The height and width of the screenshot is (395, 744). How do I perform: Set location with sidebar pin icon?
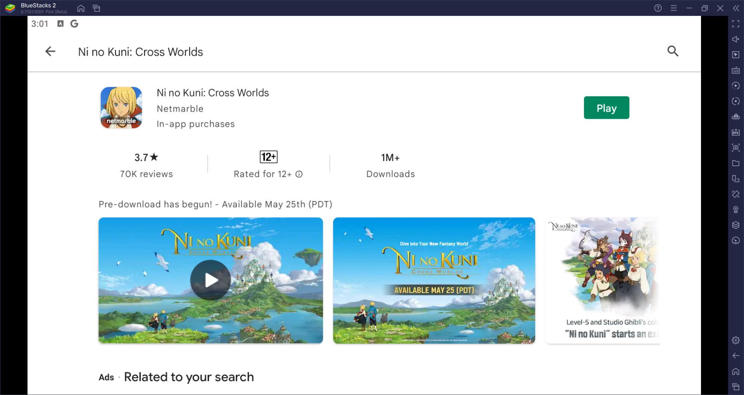[x=735, y=210]
